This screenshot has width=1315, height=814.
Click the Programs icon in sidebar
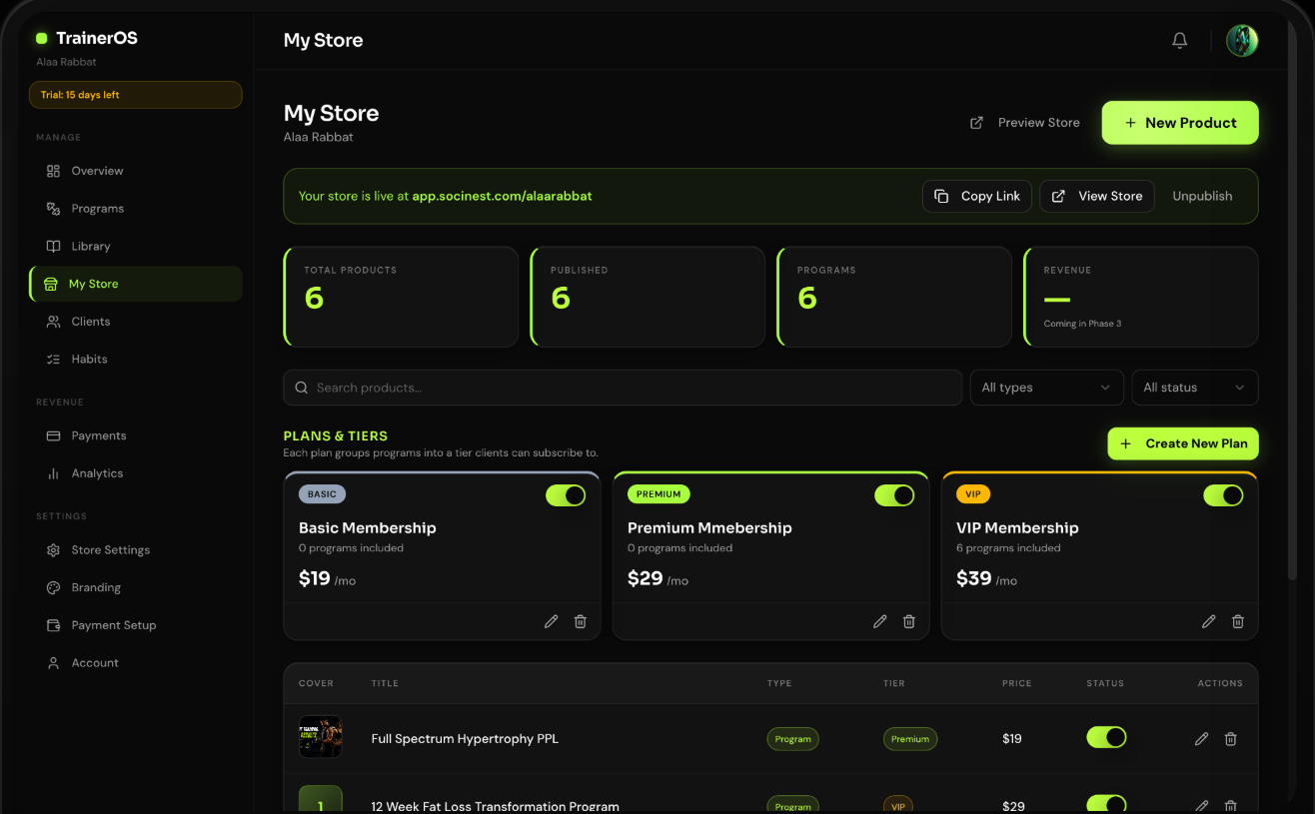[53, 209]
